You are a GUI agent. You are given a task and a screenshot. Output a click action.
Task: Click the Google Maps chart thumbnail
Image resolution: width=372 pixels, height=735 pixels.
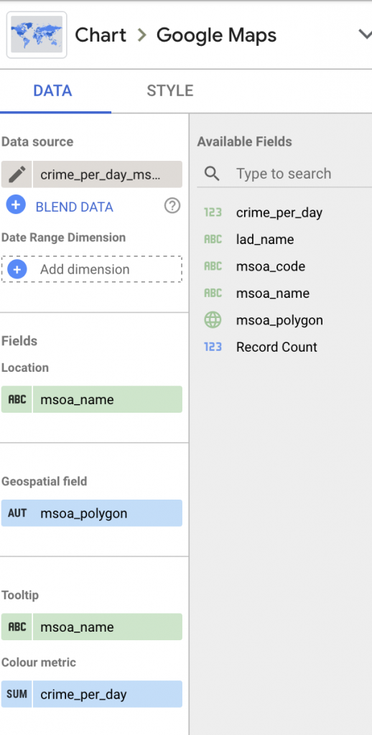click(x=37, y=34)
